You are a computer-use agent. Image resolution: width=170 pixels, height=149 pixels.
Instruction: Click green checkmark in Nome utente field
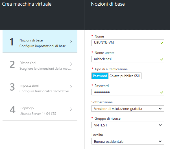(x=162, y=59)
